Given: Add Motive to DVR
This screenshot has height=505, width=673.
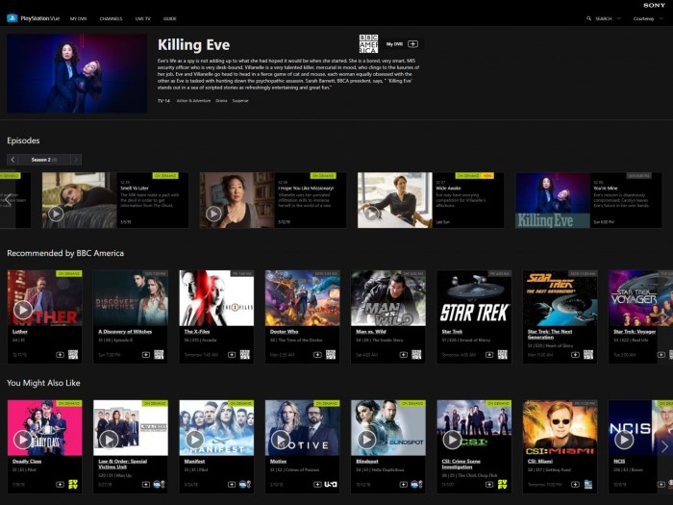Looking at the screenshot, I should tap(317, 485).
